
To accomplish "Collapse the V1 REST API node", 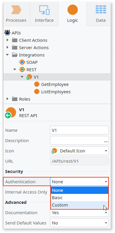I will [x=22, y=77].
